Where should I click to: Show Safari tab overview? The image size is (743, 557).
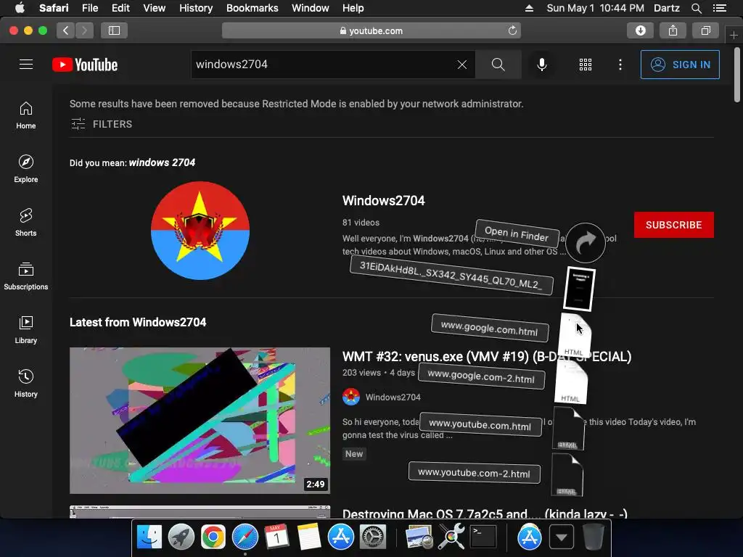point(705,30)
